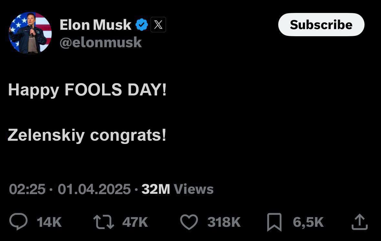Open Elon Musk's profile picture
This screenshot has width=381, height=241.
coord(30,33)
